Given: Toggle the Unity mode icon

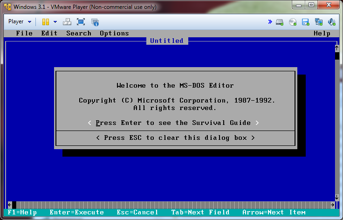Looking at the screenshot, I should tap(95, 22).
